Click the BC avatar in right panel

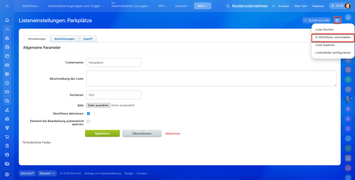[348, 60]
